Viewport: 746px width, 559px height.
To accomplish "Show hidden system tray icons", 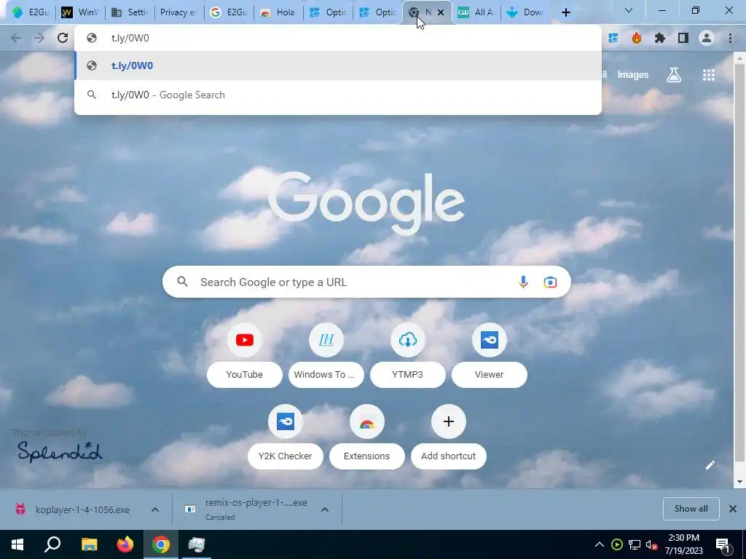I will click(600, 544).
